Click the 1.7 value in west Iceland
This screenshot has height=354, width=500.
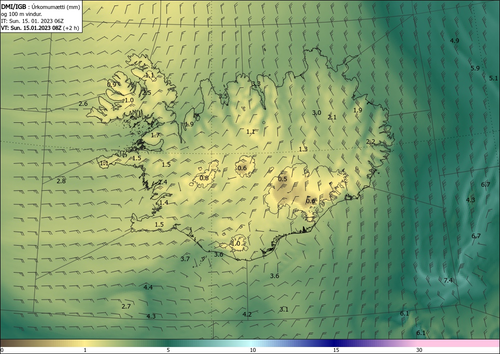tap(155, 135)
